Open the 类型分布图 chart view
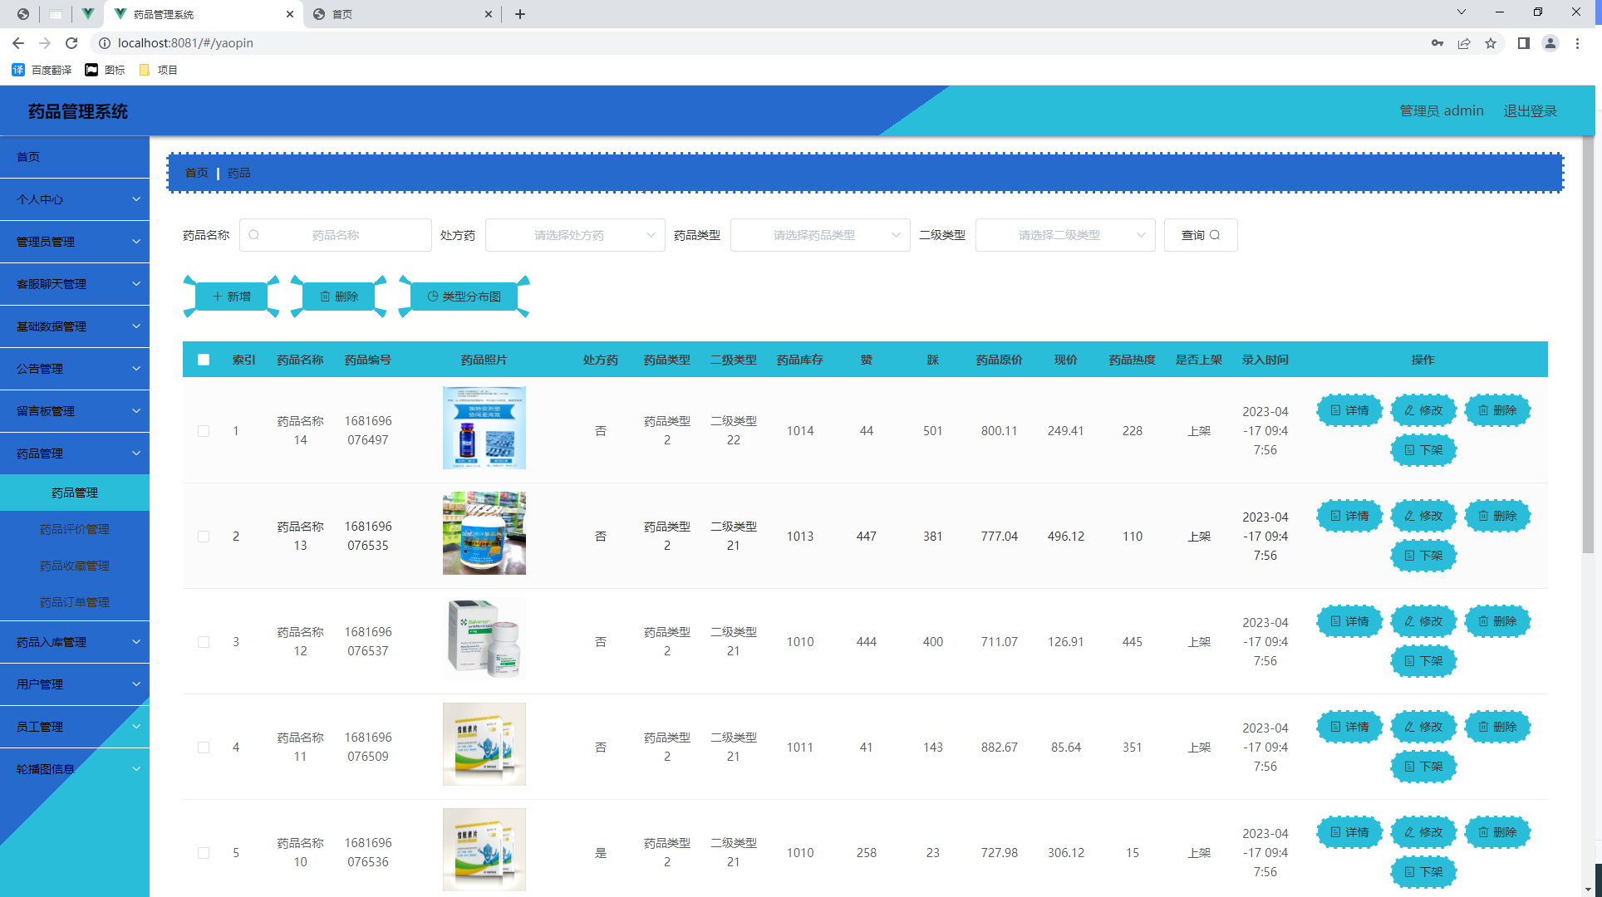 point(463,296)
